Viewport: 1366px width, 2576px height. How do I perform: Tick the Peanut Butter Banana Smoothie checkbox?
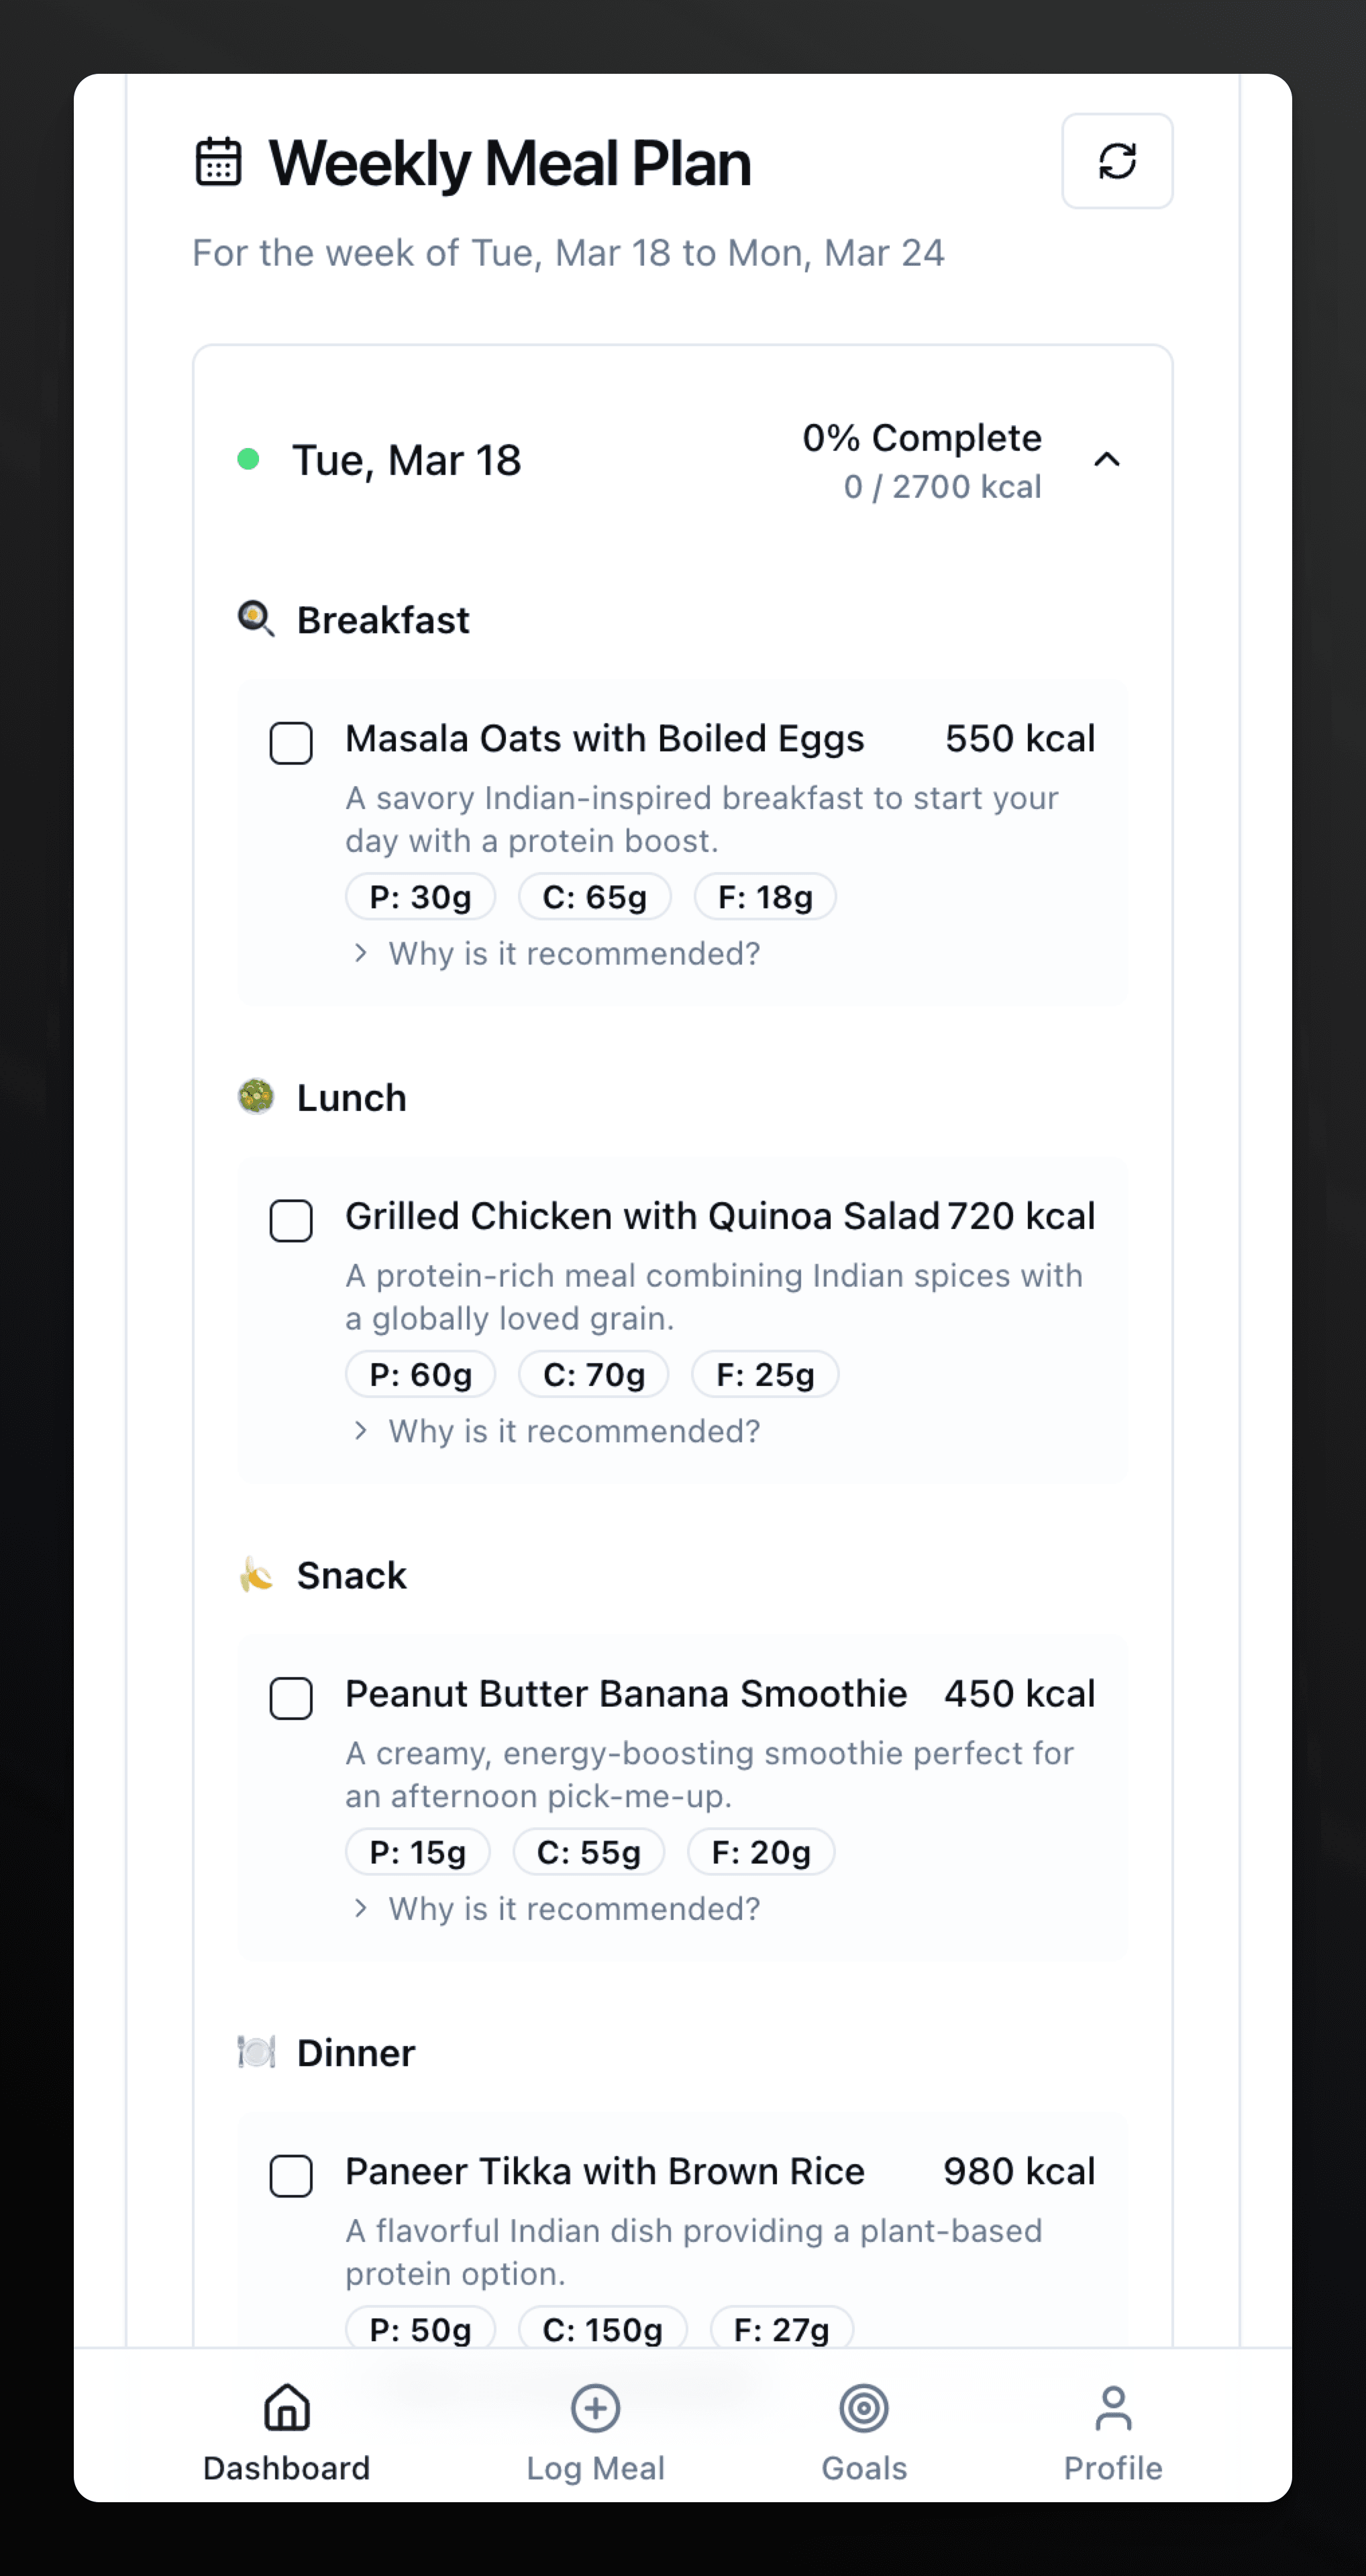pyautogui.click(x=291, y=1698)
